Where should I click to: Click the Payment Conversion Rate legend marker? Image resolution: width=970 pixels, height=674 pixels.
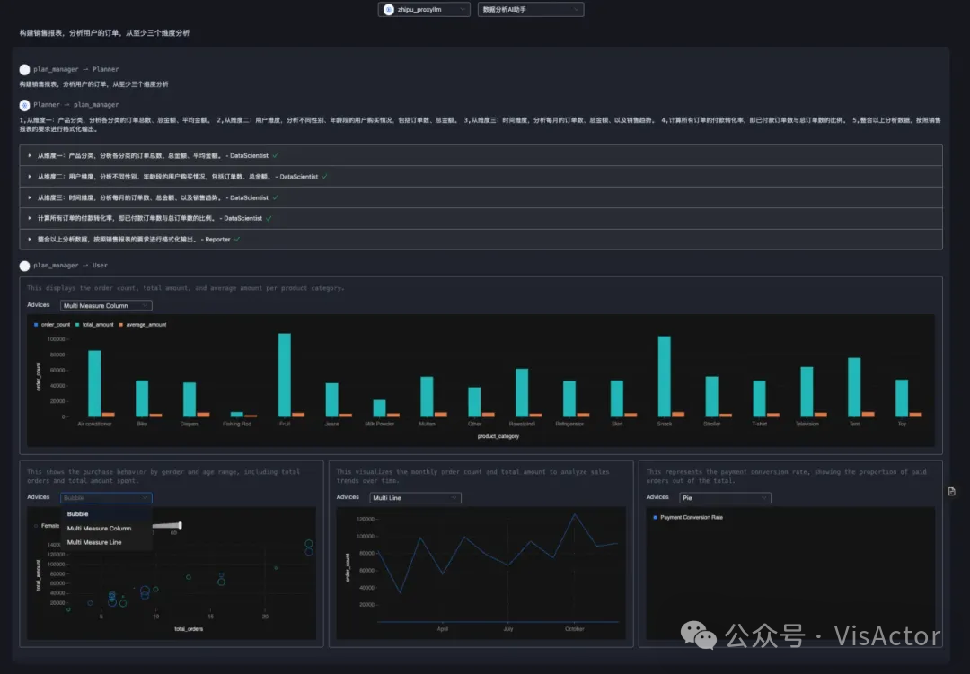click(x=656, y=518)
